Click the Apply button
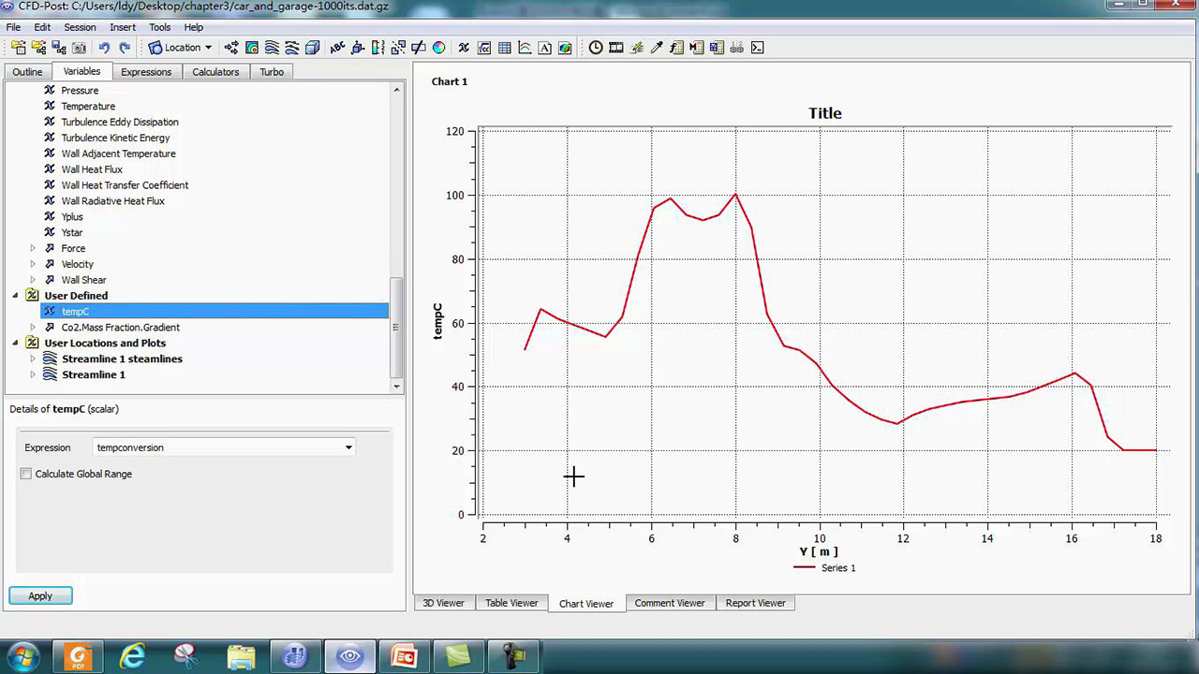This screenshot has height=674, width=1199. point(40,596)
